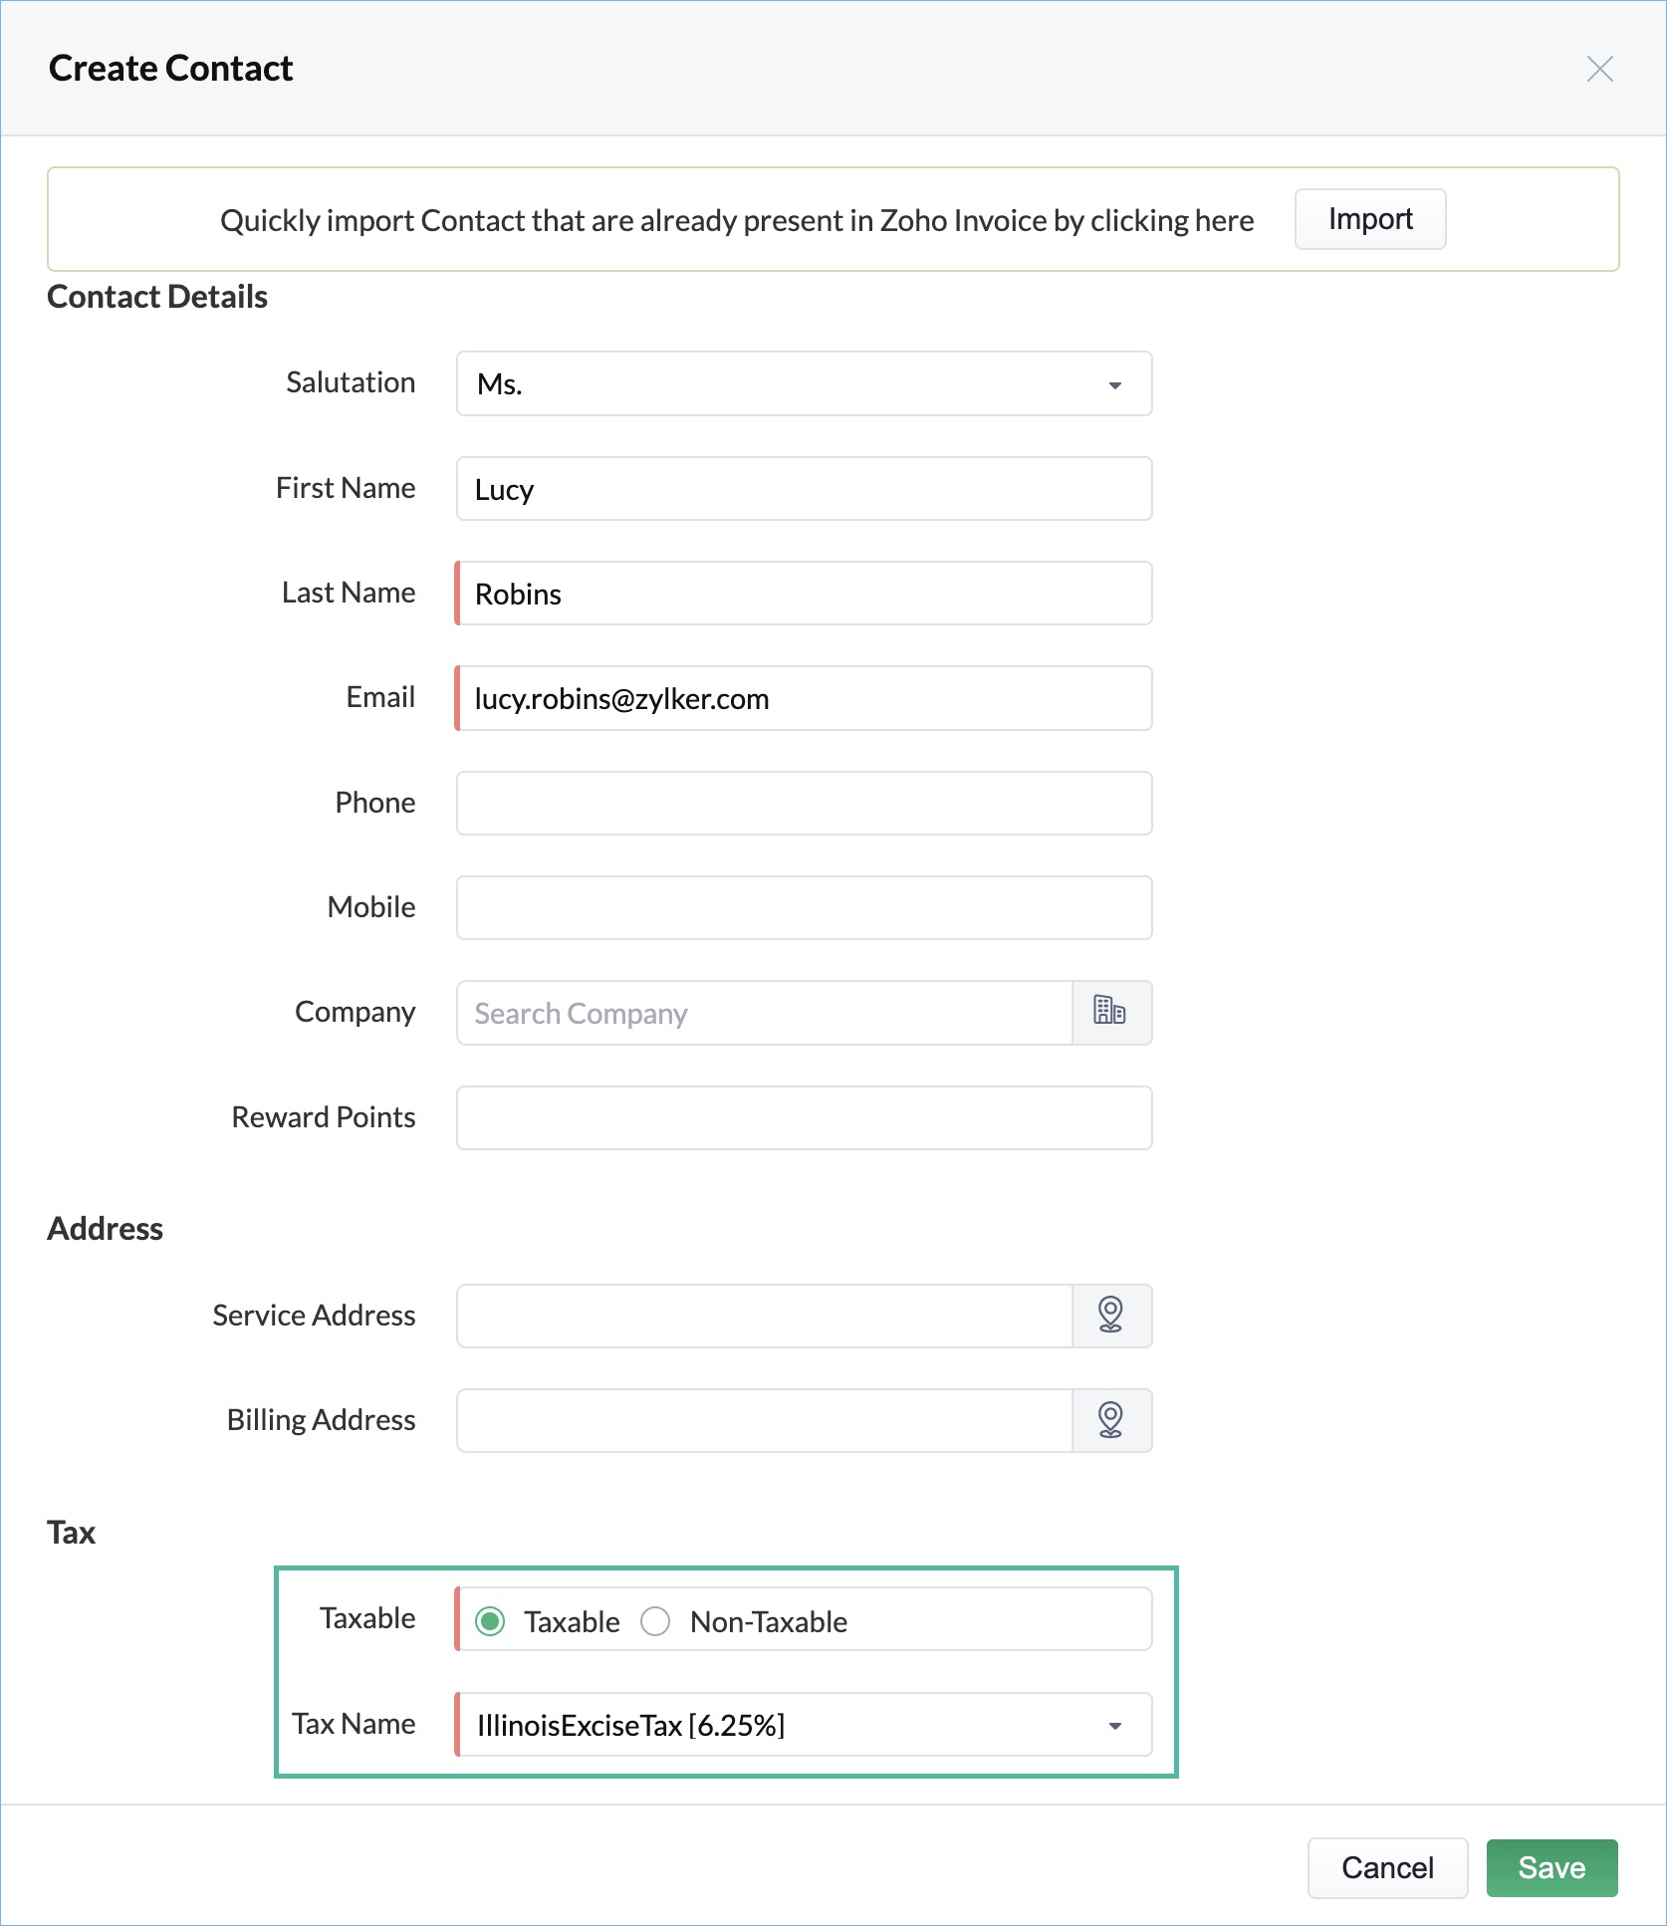1667x1926 pixels.
Task: Focus the Phone input field
Action: 804,803
